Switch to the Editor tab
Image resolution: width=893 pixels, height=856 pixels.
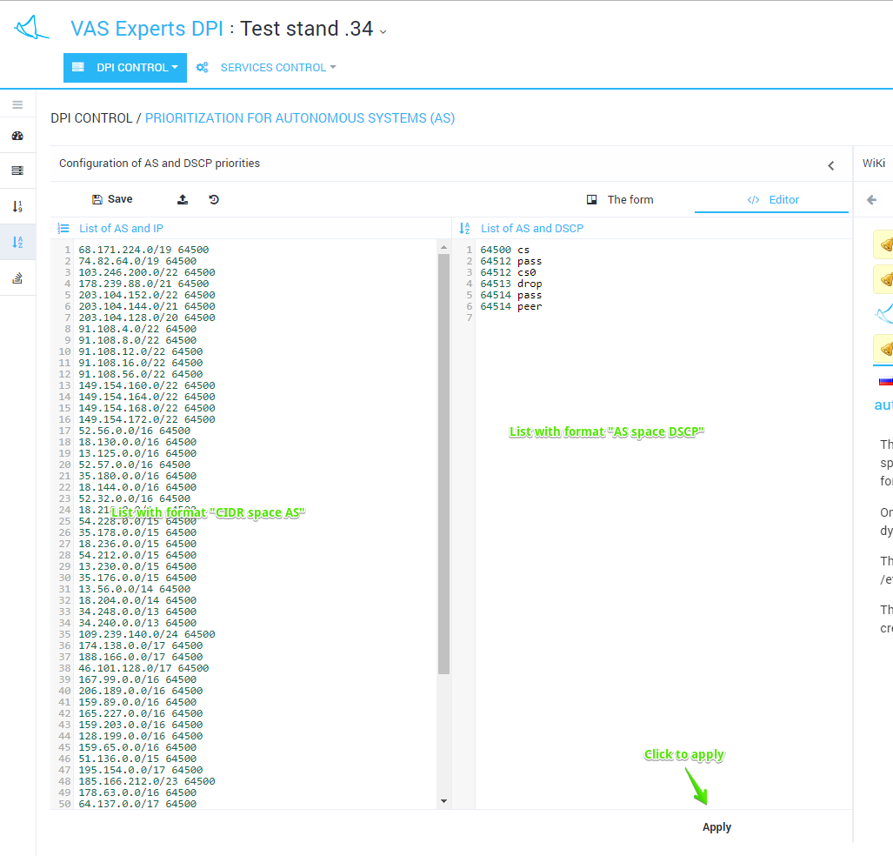773,199
